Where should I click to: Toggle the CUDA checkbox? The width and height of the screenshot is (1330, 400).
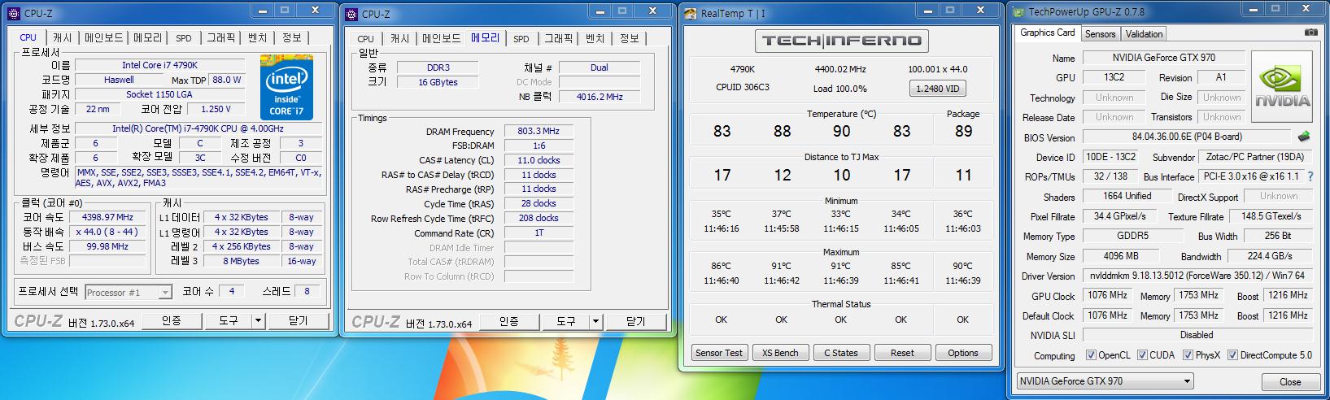1142,355
